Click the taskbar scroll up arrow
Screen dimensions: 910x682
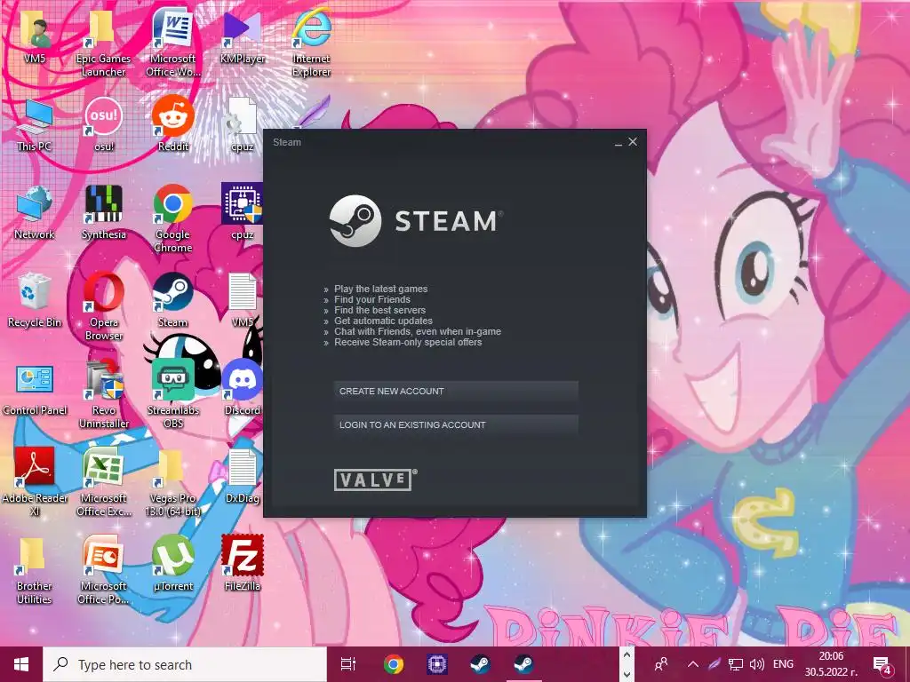tap(627, 654)
